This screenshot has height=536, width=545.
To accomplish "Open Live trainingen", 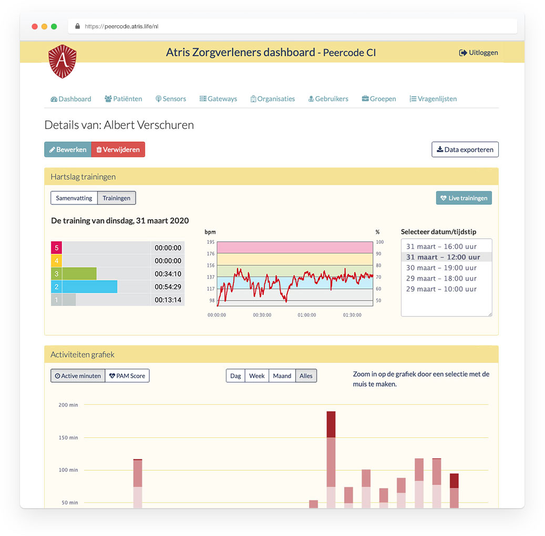I will click(x=464, y=198).
